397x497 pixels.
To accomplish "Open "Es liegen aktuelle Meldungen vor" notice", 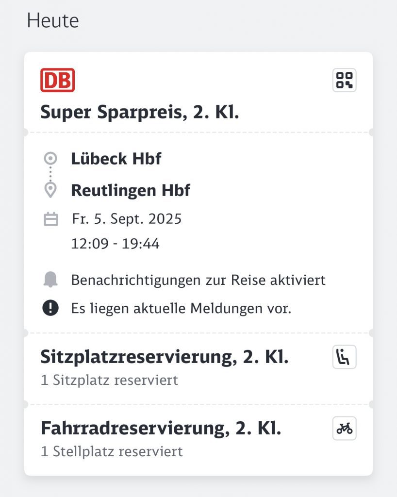I will tap(181, 308).
